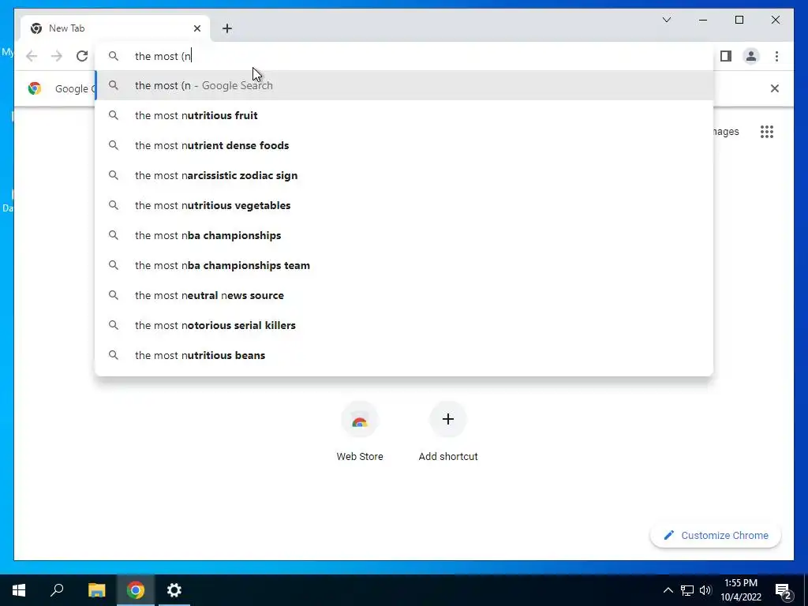
Task: Select the New Tab tab
Action: point(115,28)
